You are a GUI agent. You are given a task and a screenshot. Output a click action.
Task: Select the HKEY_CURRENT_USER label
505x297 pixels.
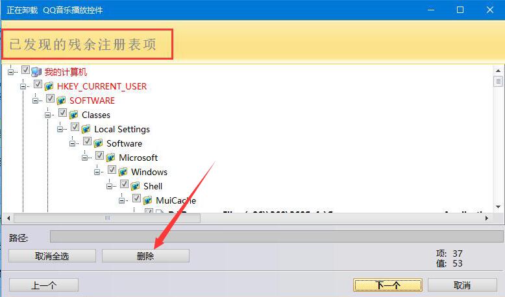click(102, 86)
